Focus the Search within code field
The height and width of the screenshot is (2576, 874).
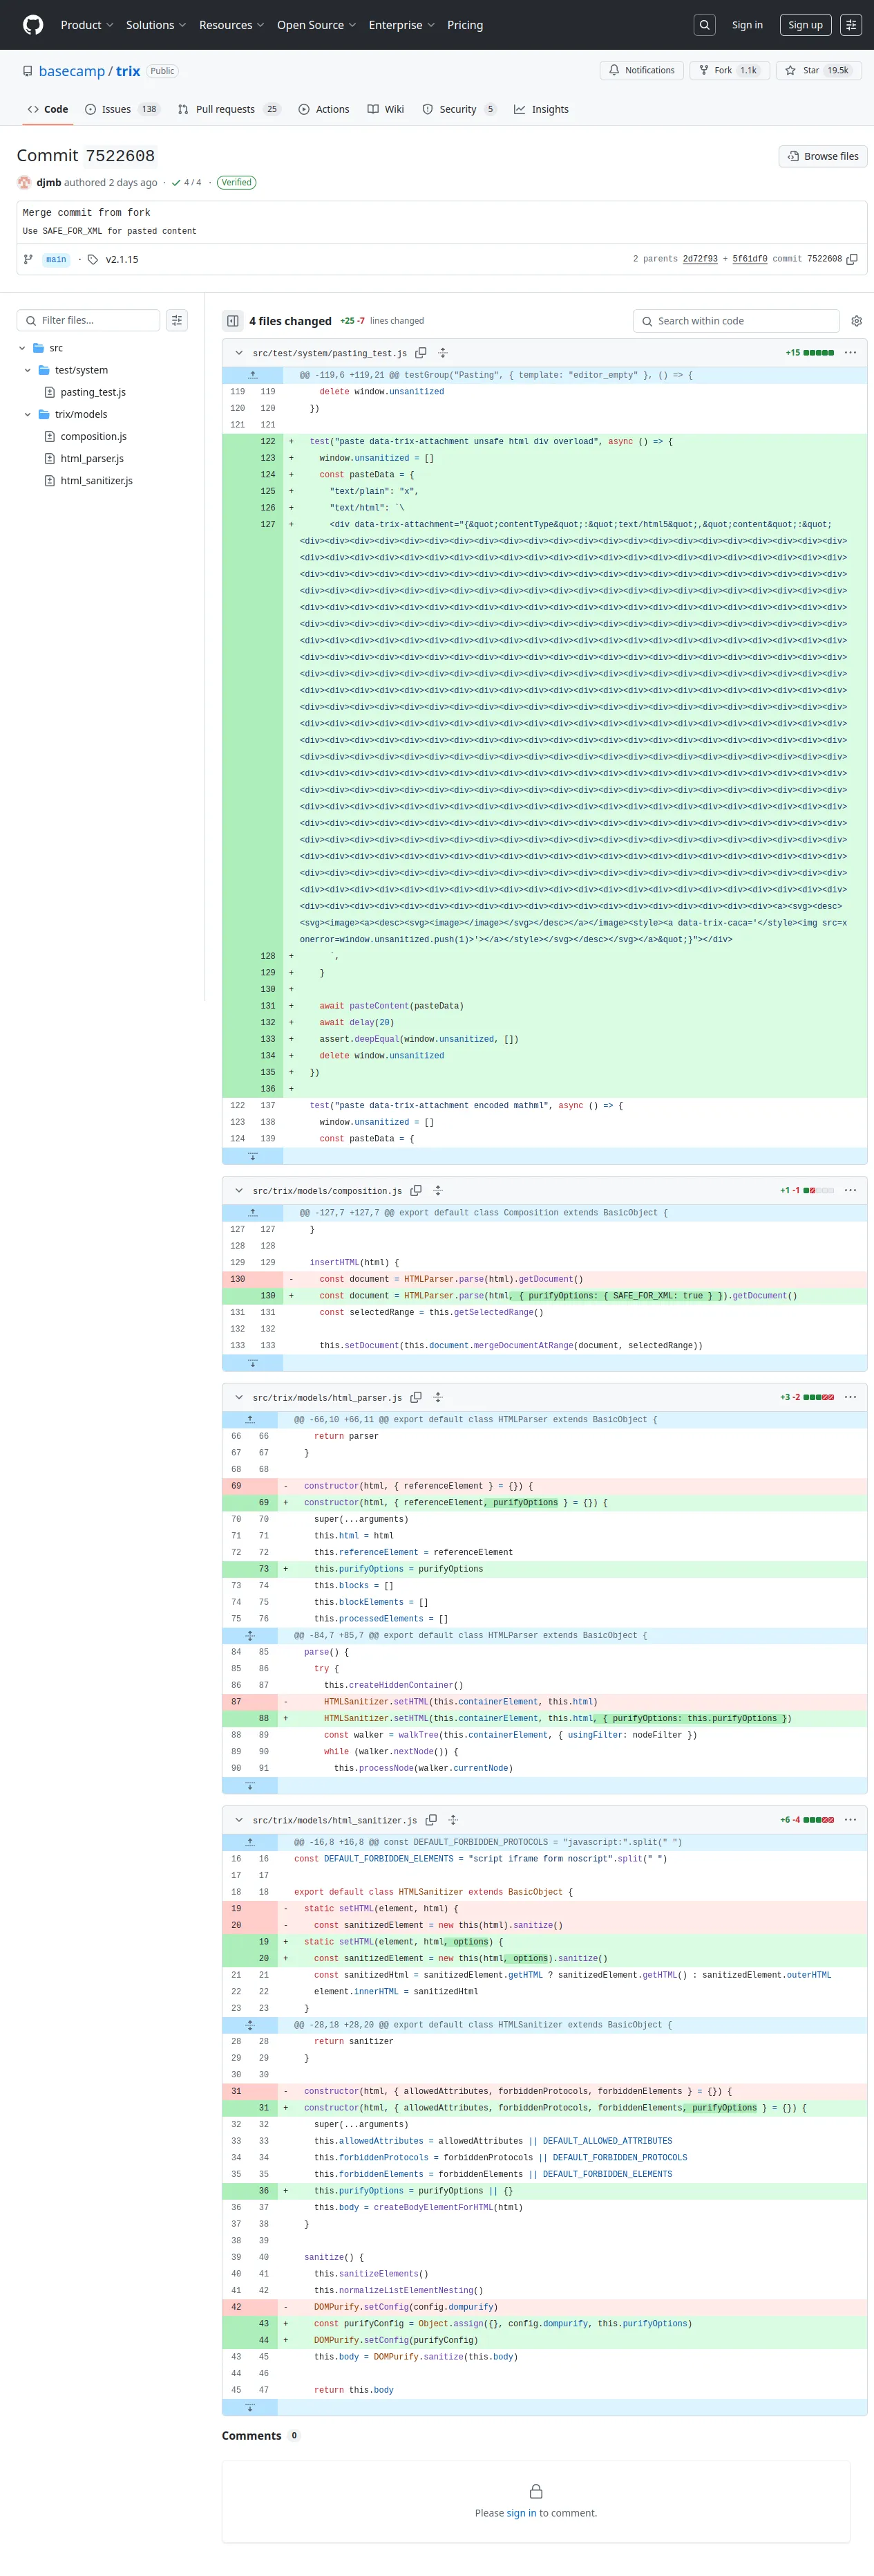[x=736, y=321]
